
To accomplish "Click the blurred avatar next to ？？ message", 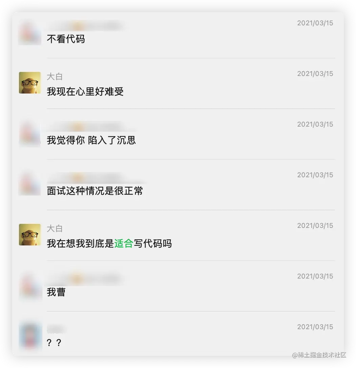I will tap(30, 336).
